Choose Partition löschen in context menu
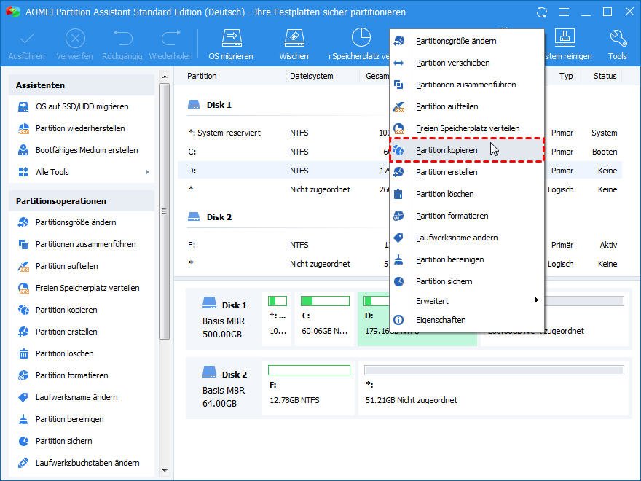The image size is (641, 481). pyautogui.click(x=467, y=194)
